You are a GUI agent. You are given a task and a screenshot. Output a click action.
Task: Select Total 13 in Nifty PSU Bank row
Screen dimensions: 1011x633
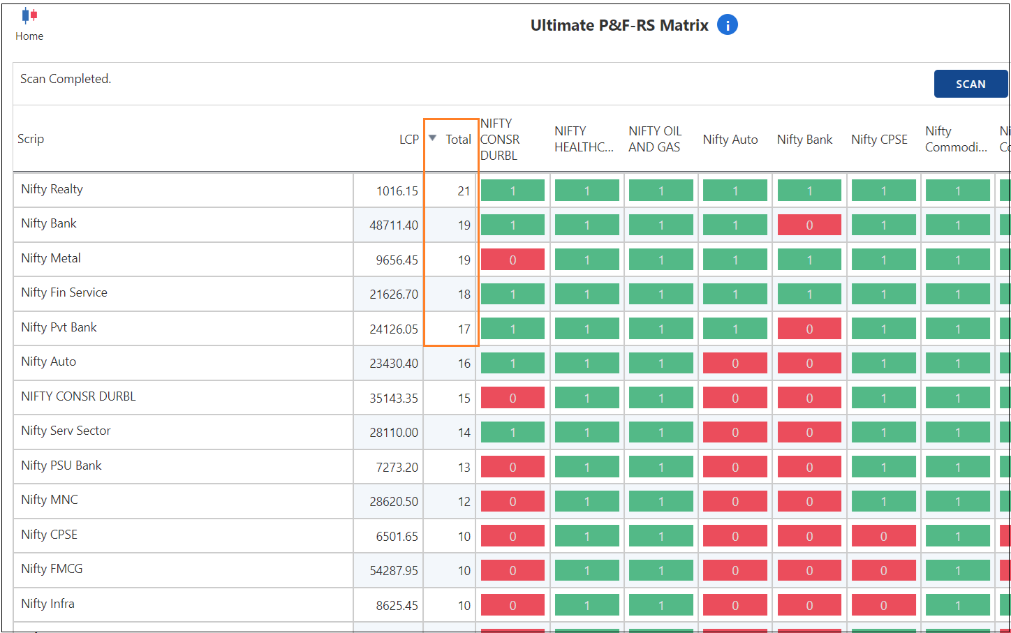(x=464, y=468)
